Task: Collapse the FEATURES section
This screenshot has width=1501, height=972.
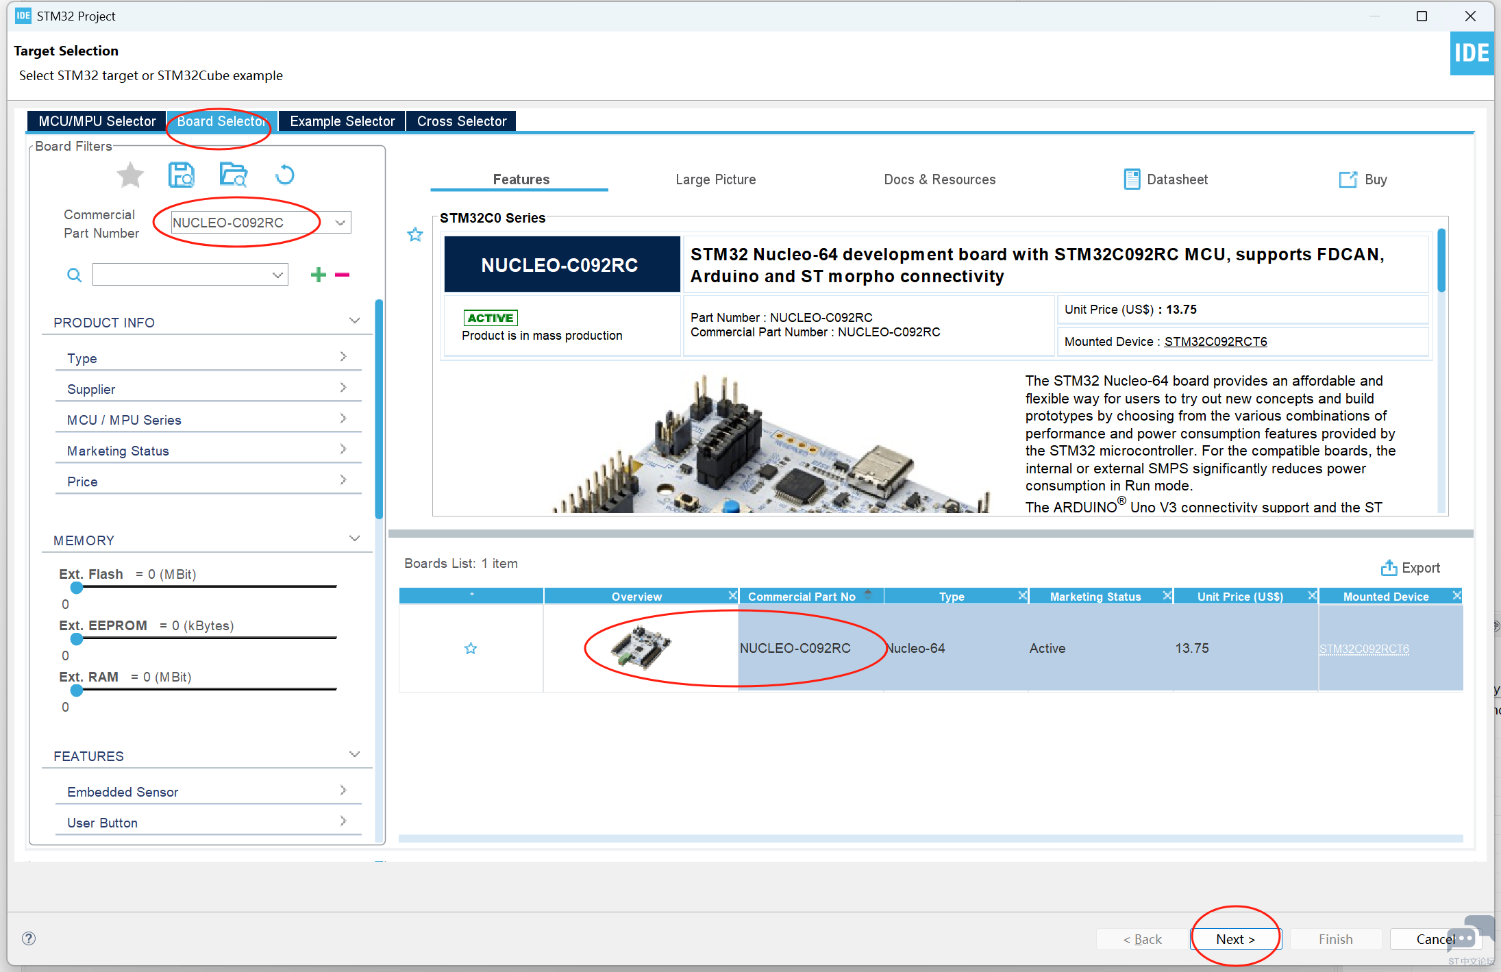Action: tap(354, 754)
